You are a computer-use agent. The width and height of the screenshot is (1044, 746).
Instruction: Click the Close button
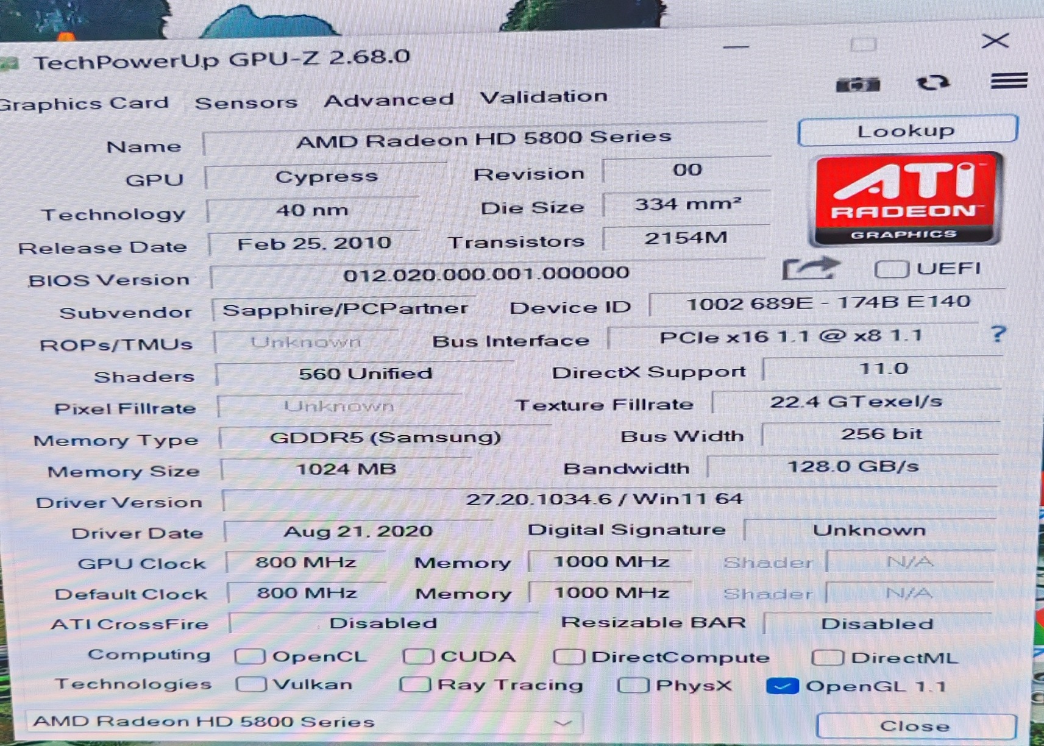pyautogui.click(x=915, y=726)
